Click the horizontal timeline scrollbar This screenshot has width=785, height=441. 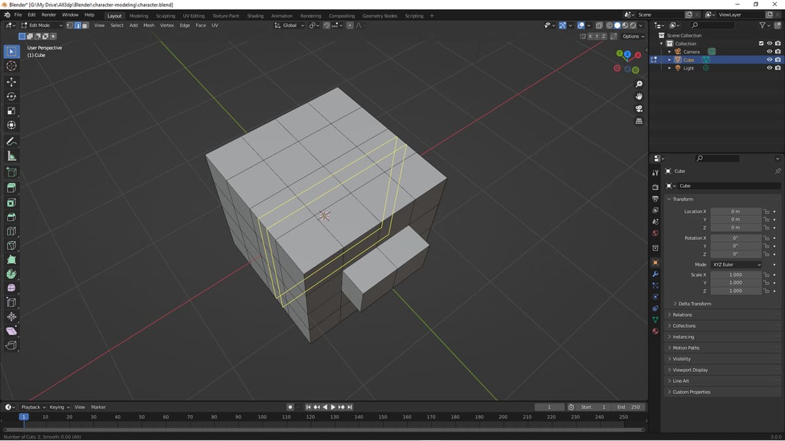pos(324,430)
